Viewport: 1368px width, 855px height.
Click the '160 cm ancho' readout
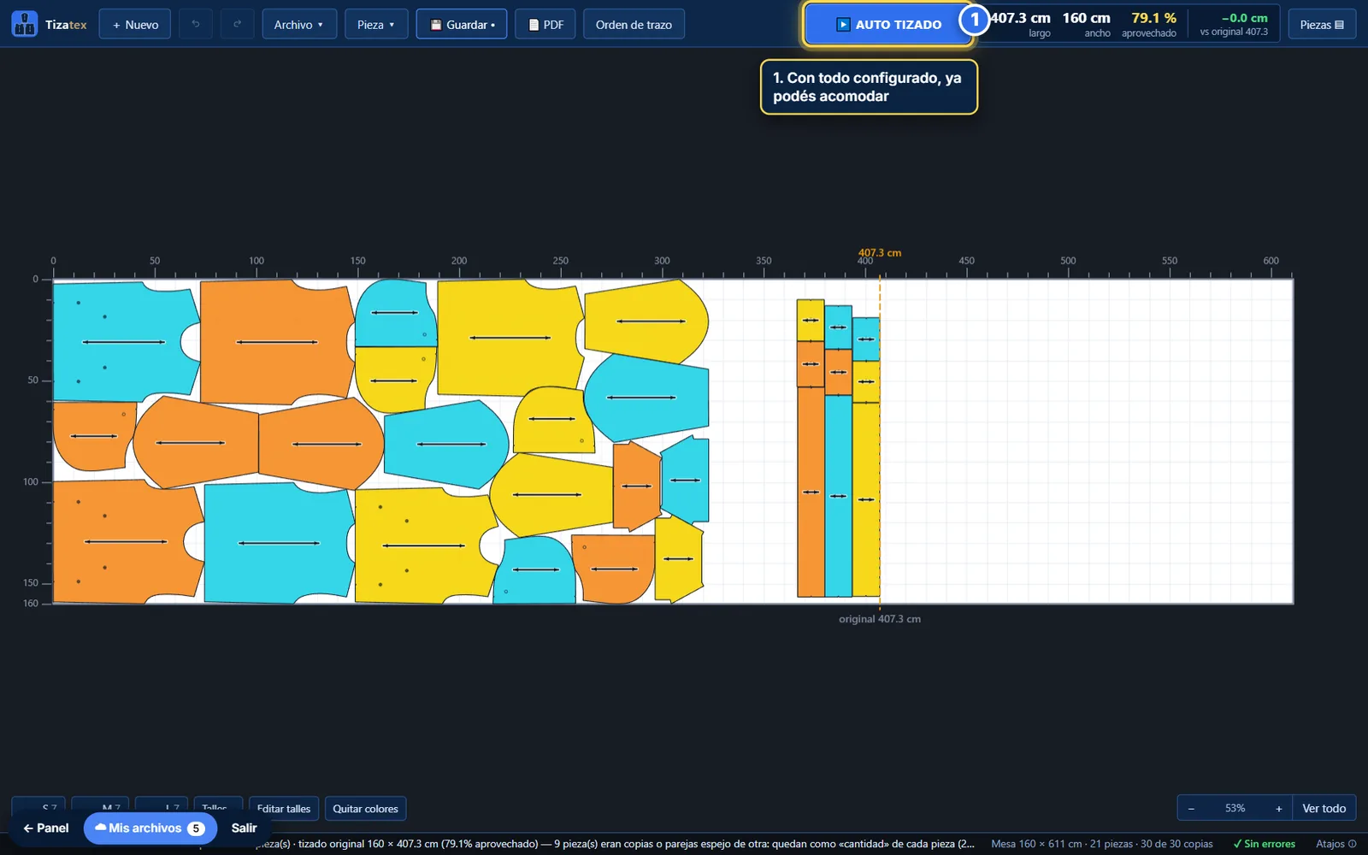pos(1087,25)
